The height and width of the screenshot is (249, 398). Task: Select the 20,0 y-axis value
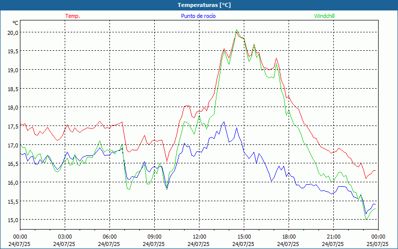[x=12, y=32]
